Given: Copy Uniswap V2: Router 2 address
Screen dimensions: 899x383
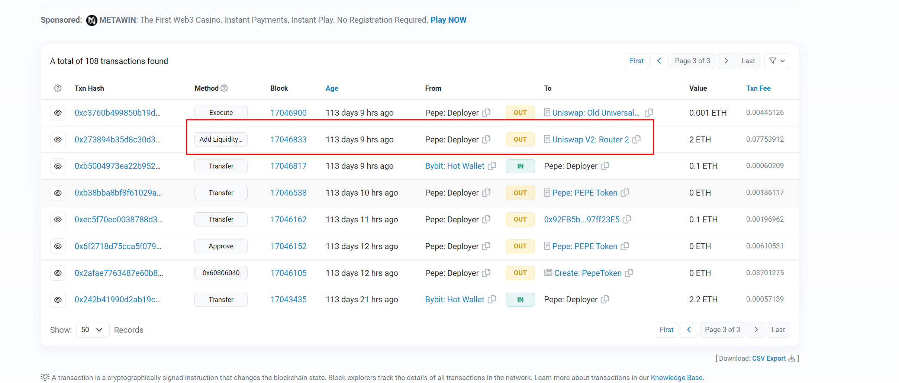Looking at the screenshot, I should coord(637,139).
